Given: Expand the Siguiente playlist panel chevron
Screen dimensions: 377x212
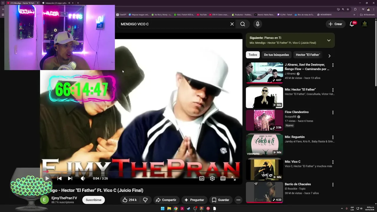Looking at the screenshot, I should pos(329,40).
